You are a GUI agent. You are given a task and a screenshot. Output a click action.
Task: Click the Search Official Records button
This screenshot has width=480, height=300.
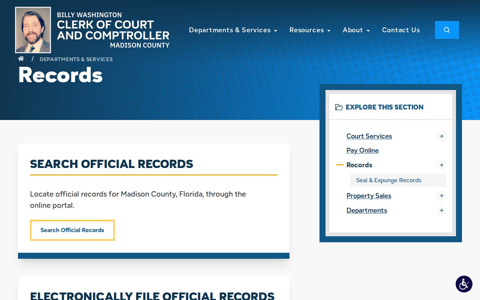72,230
